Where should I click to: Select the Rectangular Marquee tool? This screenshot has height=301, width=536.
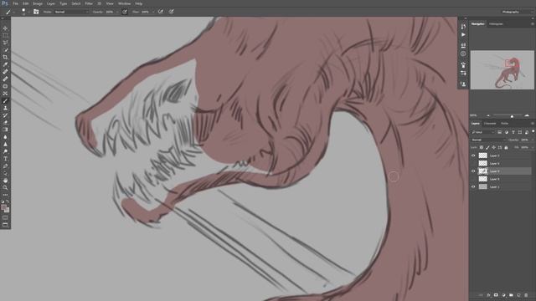(5, 35)
